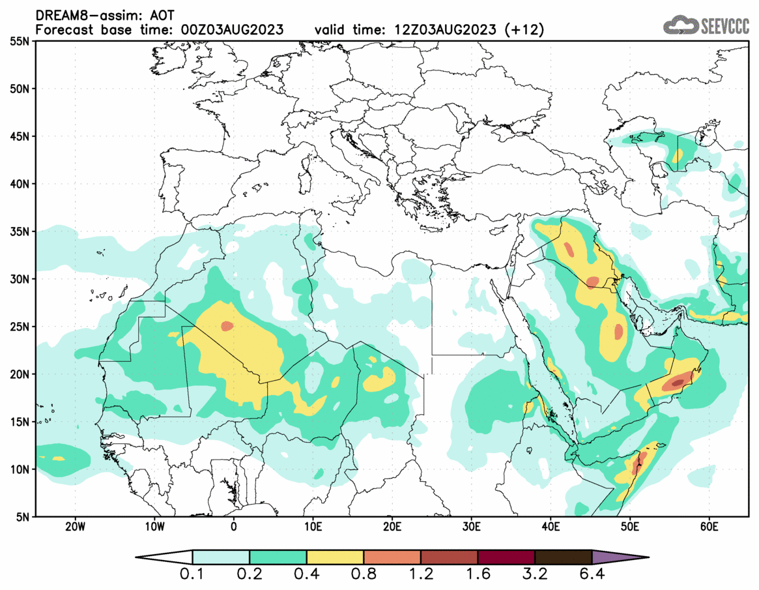Click the dark red dust maximum over Oman
This screenshot has width=759, height=590.
(677, 383)
